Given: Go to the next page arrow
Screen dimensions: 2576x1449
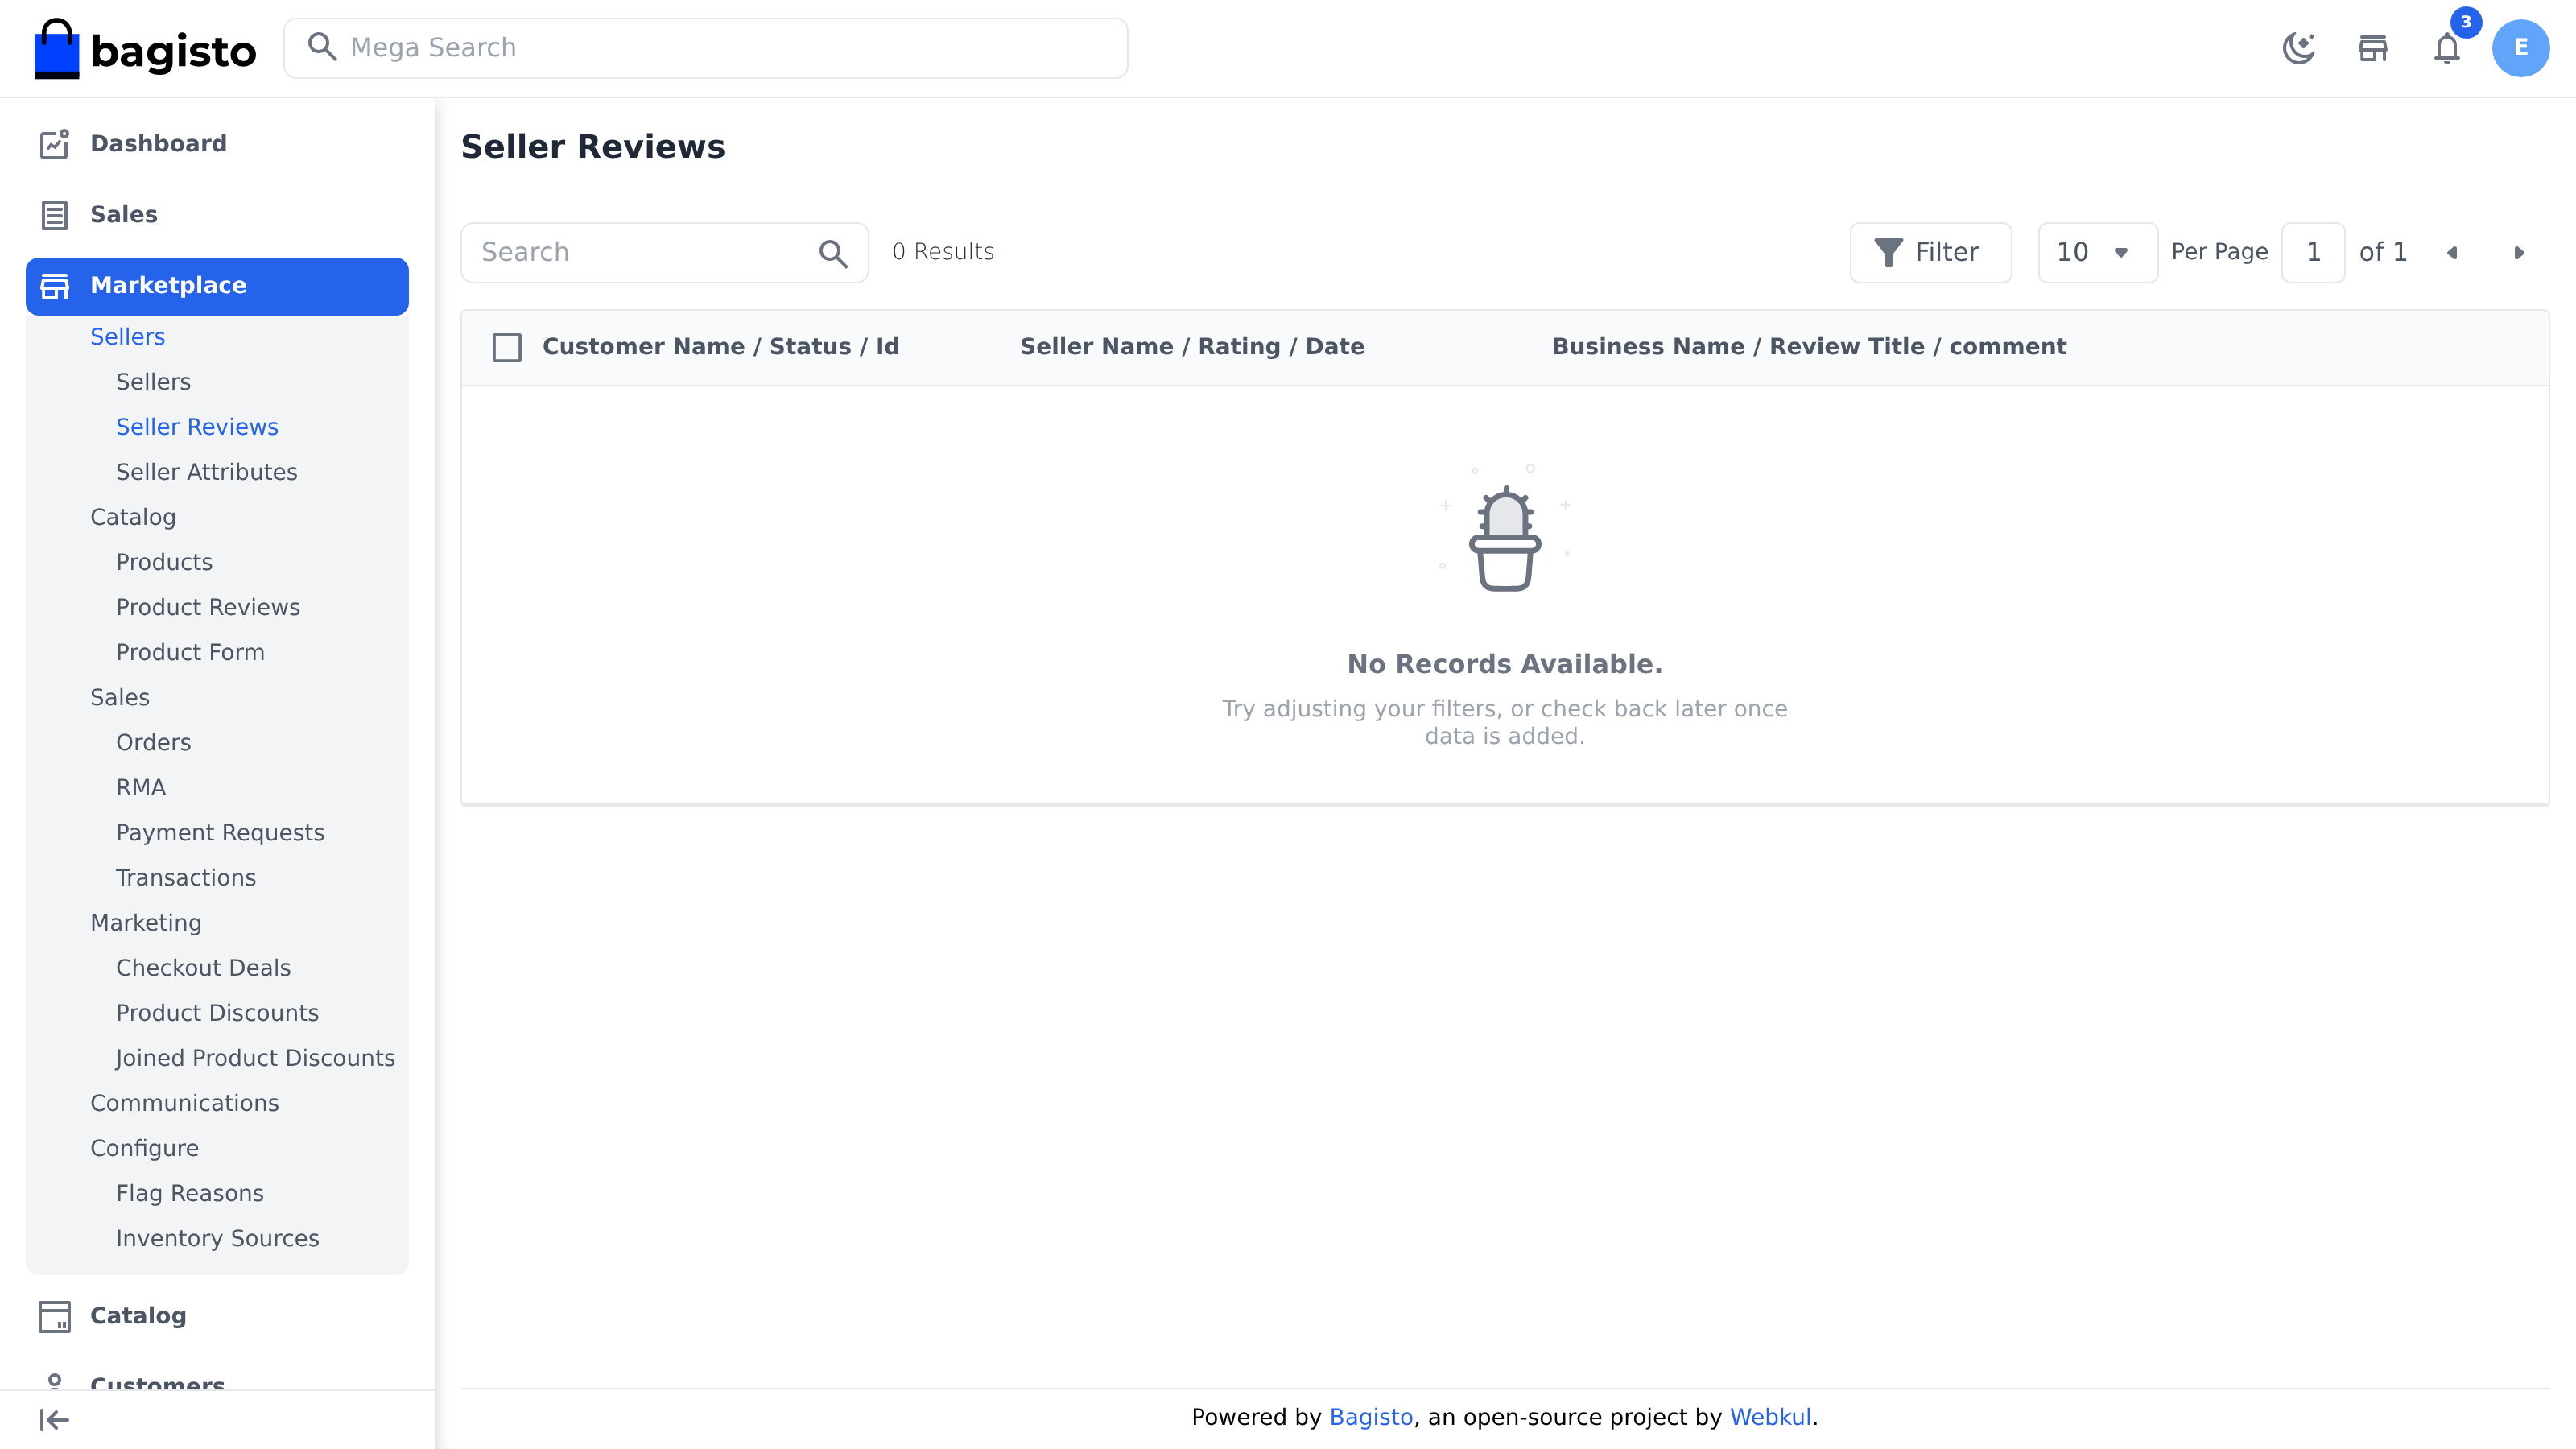Looking at the screenshot, I should (x=2519, y=253).
